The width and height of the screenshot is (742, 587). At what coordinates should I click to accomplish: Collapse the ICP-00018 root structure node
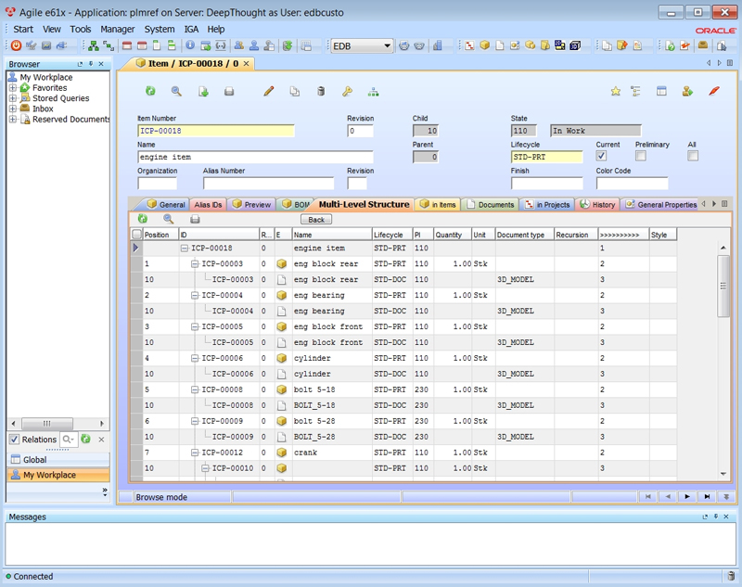pyautogui.click(x=185, y=248)
